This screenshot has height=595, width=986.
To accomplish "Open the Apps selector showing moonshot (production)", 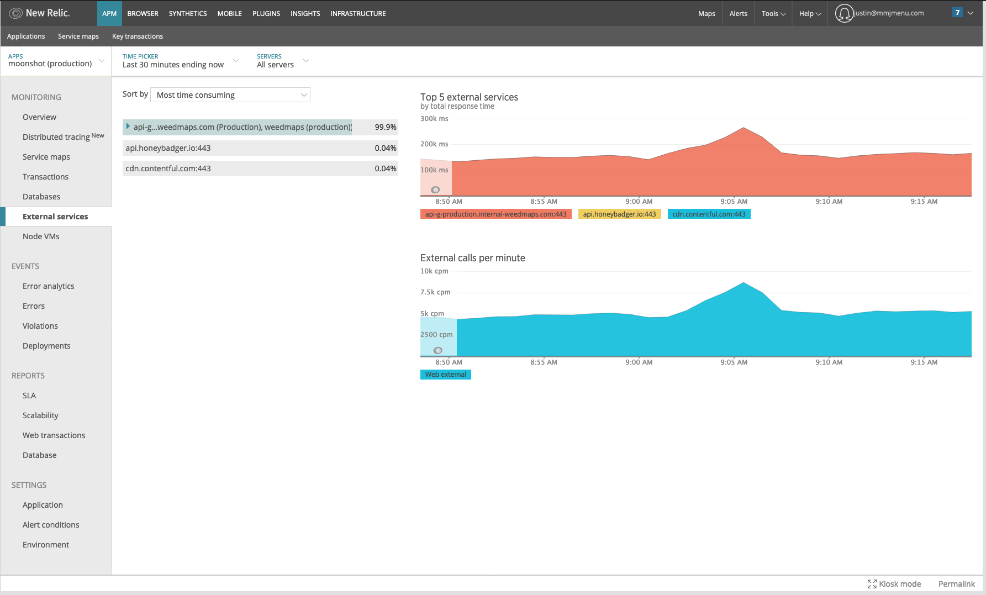I will pos(56,60).
